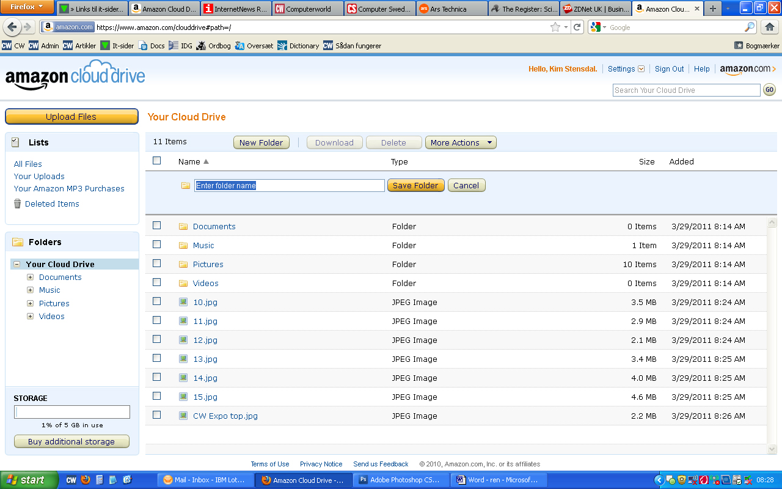The width and height of the screenshot is (782, 489).
Task: Open a new tab with the plus icon
Action: click(x=712, y=9)
